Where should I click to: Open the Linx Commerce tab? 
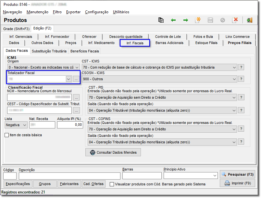[x=238, y=37]
